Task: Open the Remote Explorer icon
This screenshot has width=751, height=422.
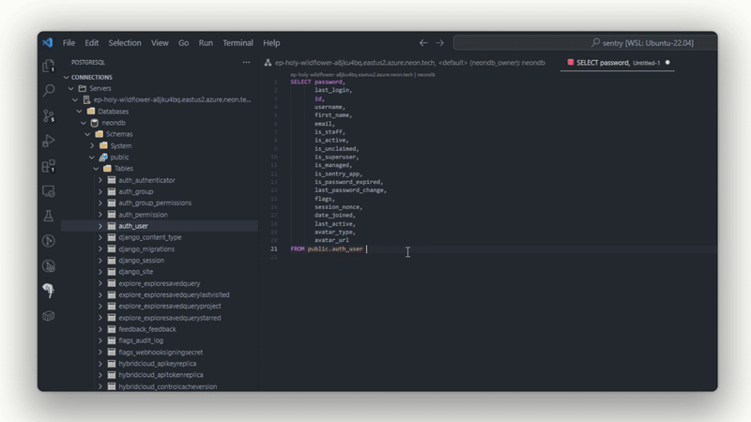Action: click(x=49, y=191)
